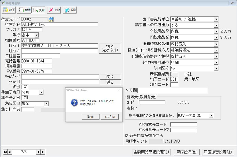Image resolution: width=237 pixels, height=157 pixels.
Task: Toggle the 預金口座振替をする checkbox
Action: (127, 136)
